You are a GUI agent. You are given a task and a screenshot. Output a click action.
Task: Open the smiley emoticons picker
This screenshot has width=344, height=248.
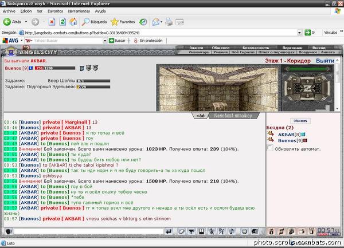(244, 231)
